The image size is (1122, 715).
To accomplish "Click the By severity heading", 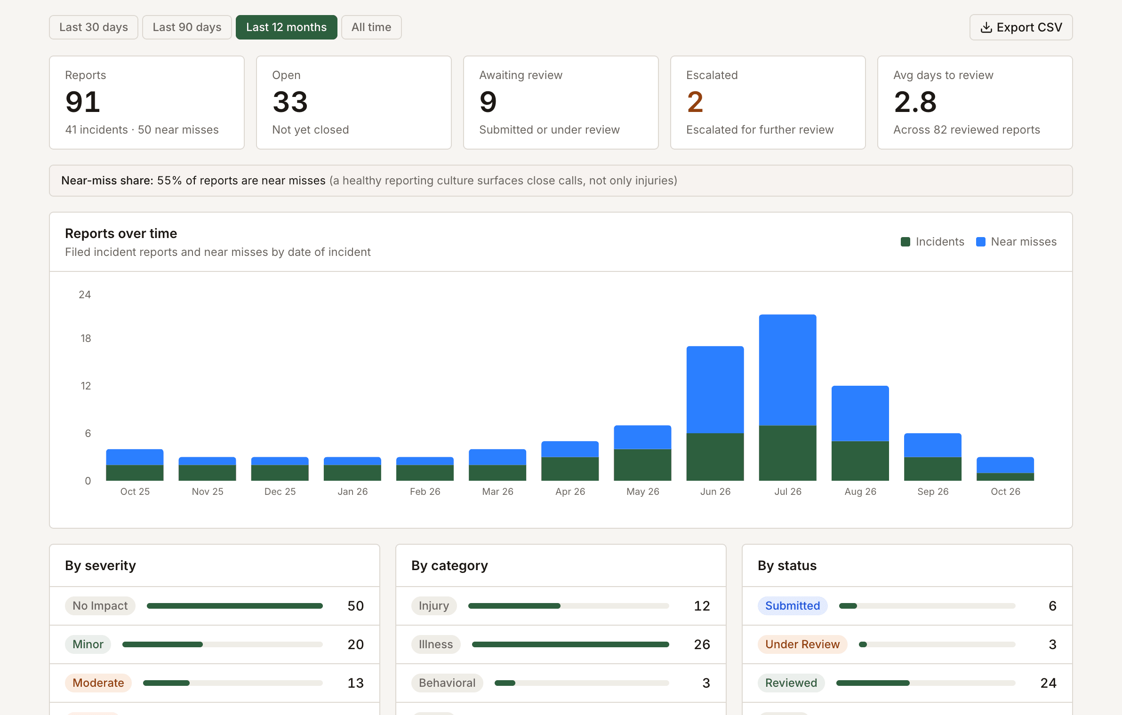I will [x=100, y=565].
